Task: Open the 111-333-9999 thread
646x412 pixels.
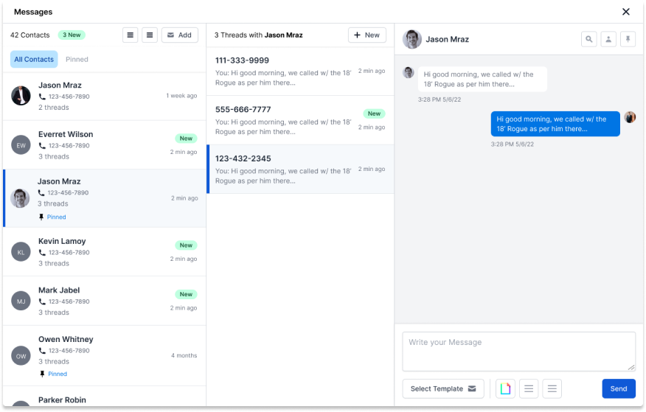Action: pyautogui.click(x=300, y=71)
